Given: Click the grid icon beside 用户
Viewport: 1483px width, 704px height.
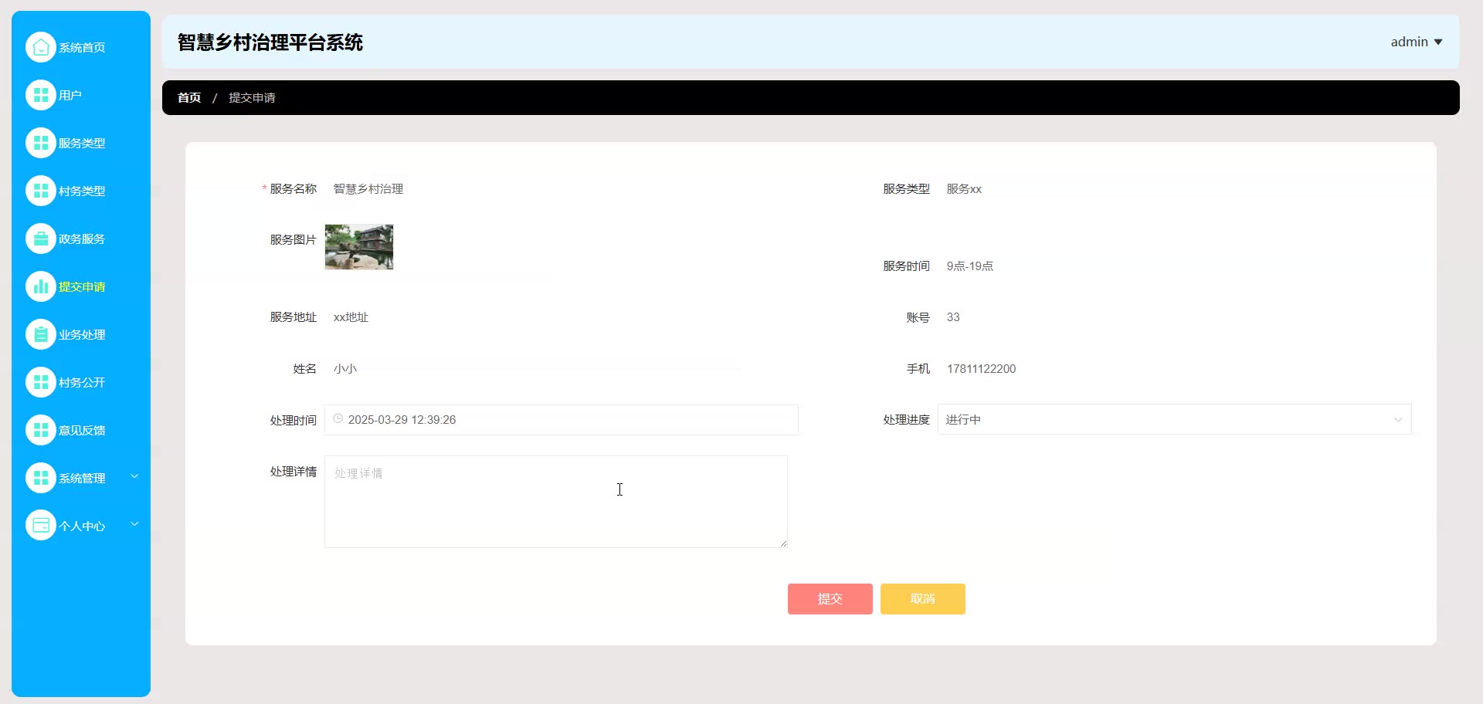Looking at the screenshot, I should (41, 95).
